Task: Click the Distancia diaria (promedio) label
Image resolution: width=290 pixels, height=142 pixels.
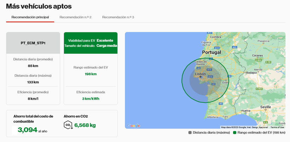Action: [33, 60]
